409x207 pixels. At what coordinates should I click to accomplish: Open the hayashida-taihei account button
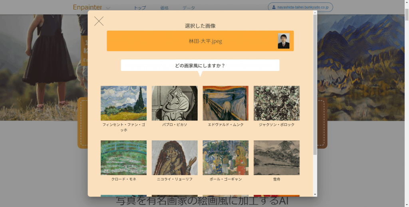[300, 7]
